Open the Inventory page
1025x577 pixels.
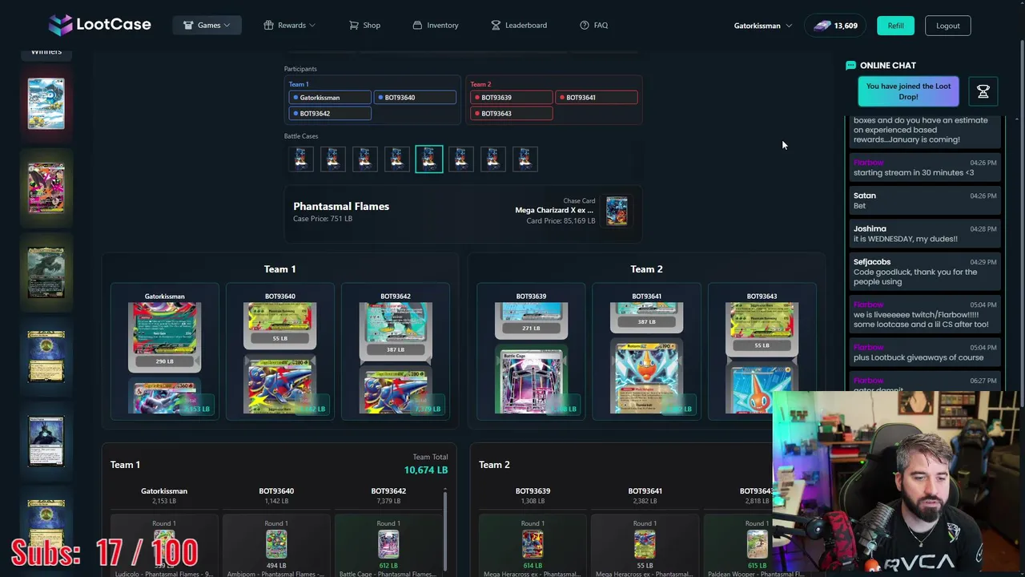point(436,25)
